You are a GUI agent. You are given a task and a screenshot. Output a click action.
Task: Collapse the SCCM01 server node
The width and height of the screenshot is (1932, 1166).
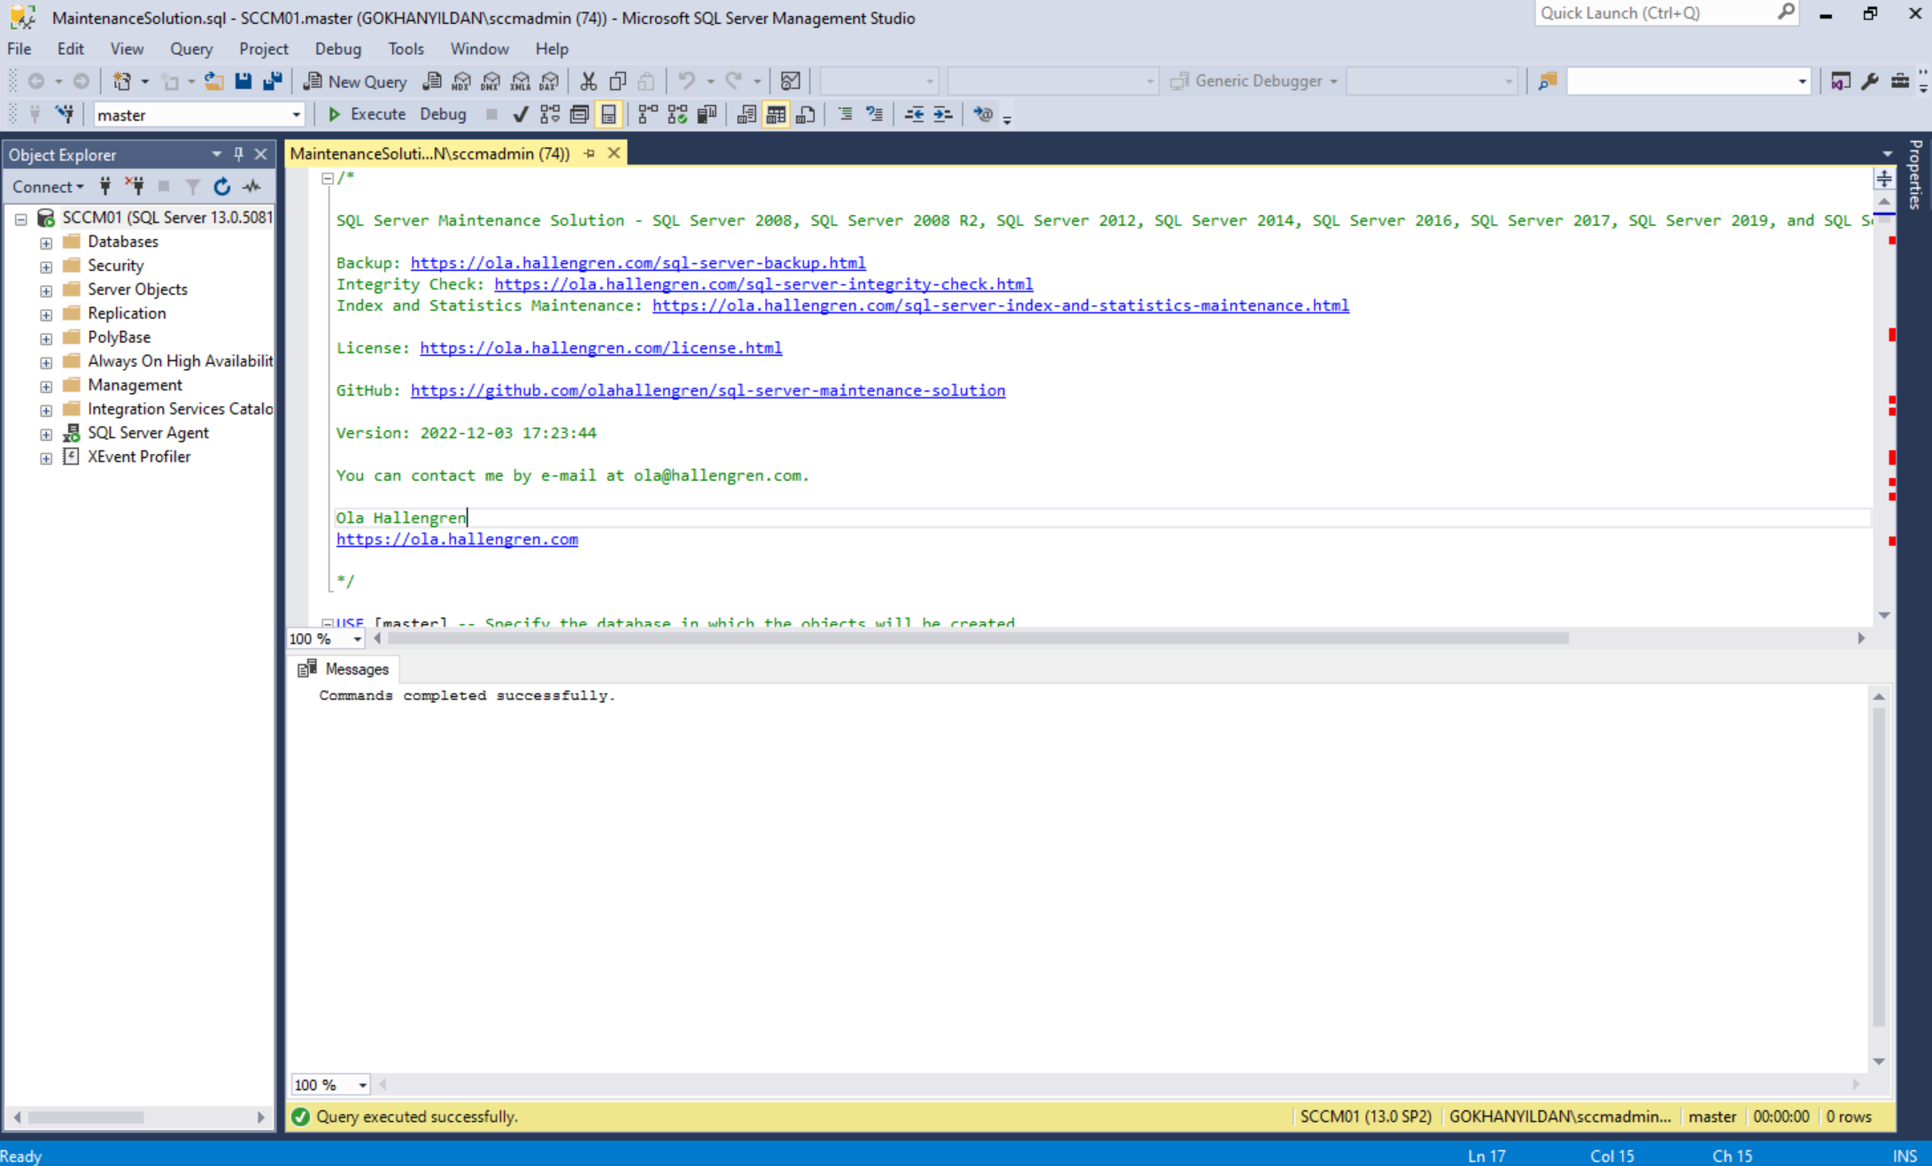(20, 219)
